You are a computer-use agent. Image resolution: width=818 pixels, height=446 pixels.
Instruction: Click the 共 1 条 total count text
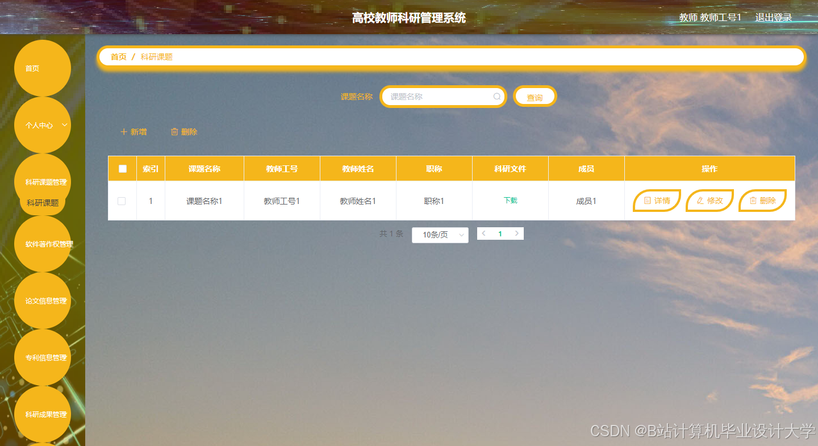pos(391,234)
